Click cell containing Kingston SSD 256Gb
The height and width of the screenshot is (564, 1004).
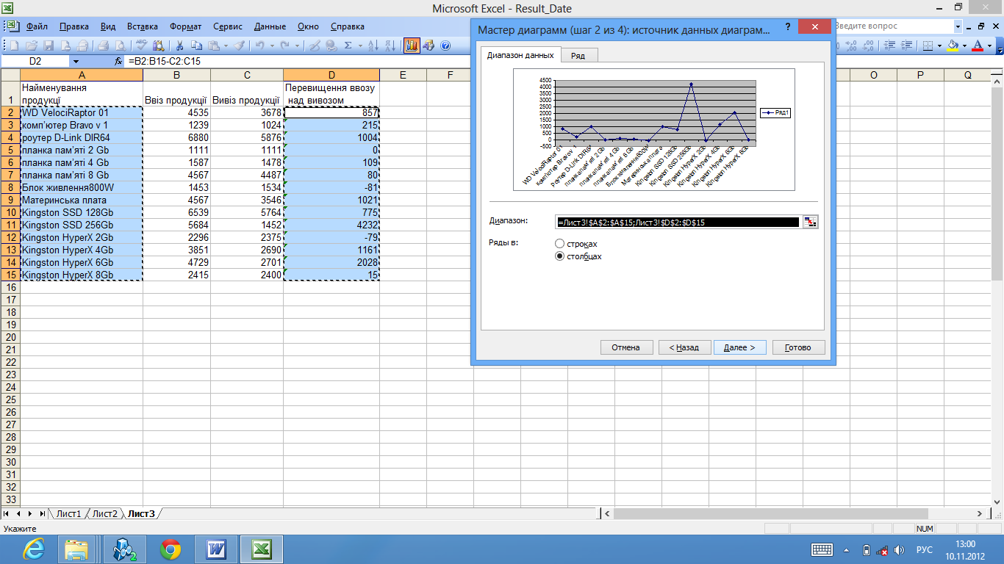(x=82, y=225)
